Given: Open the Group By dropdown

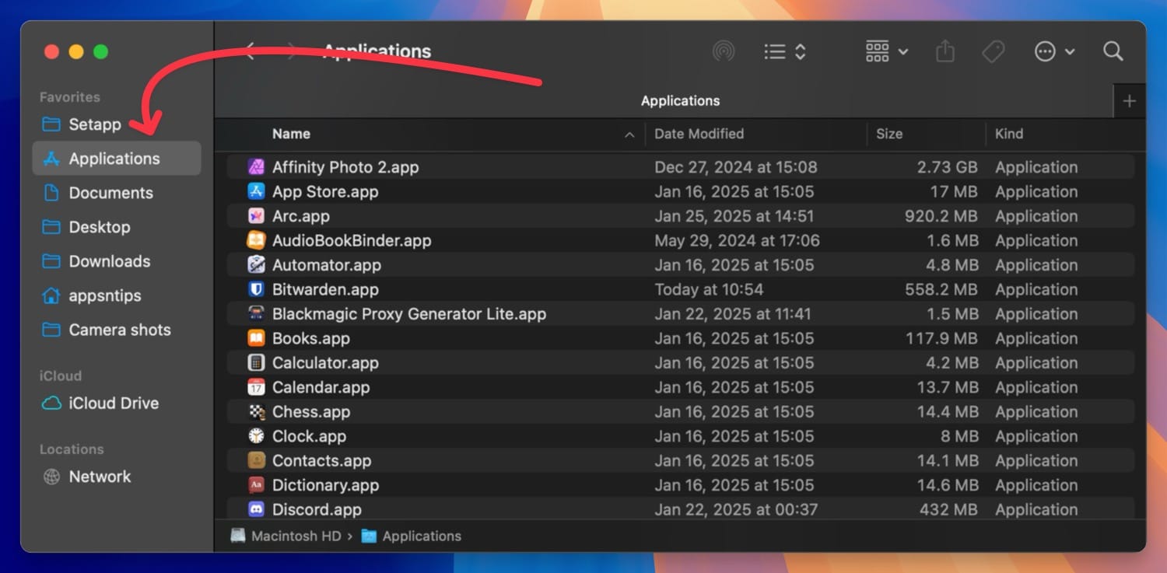Looking at the screenshot, I should 886,52.
